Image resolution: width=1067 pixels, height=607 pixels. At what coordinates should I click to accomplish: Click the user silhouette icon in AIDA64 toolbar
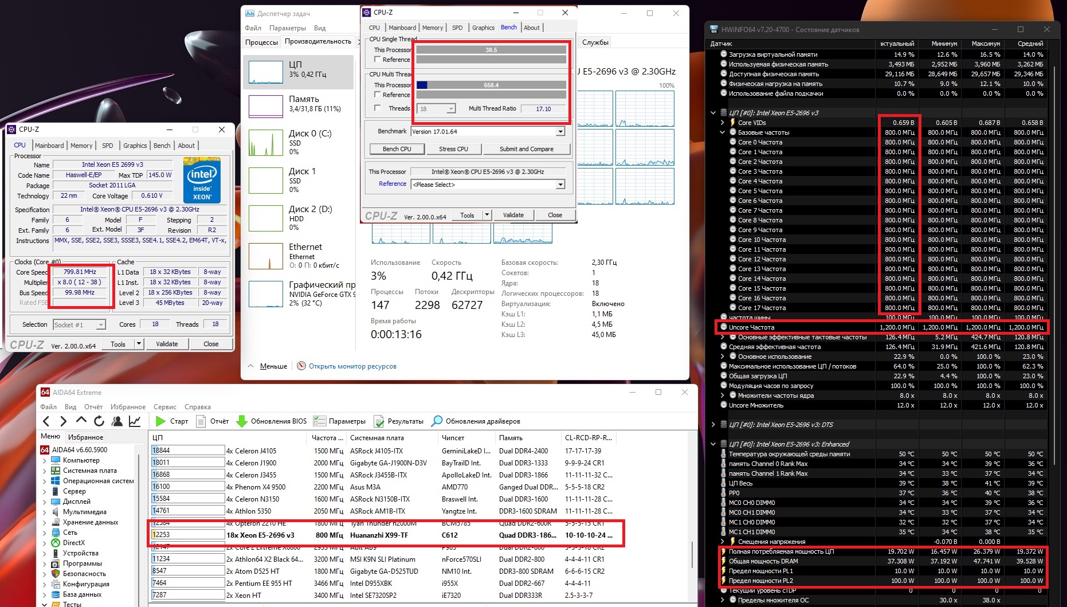[x=117, y=421]
